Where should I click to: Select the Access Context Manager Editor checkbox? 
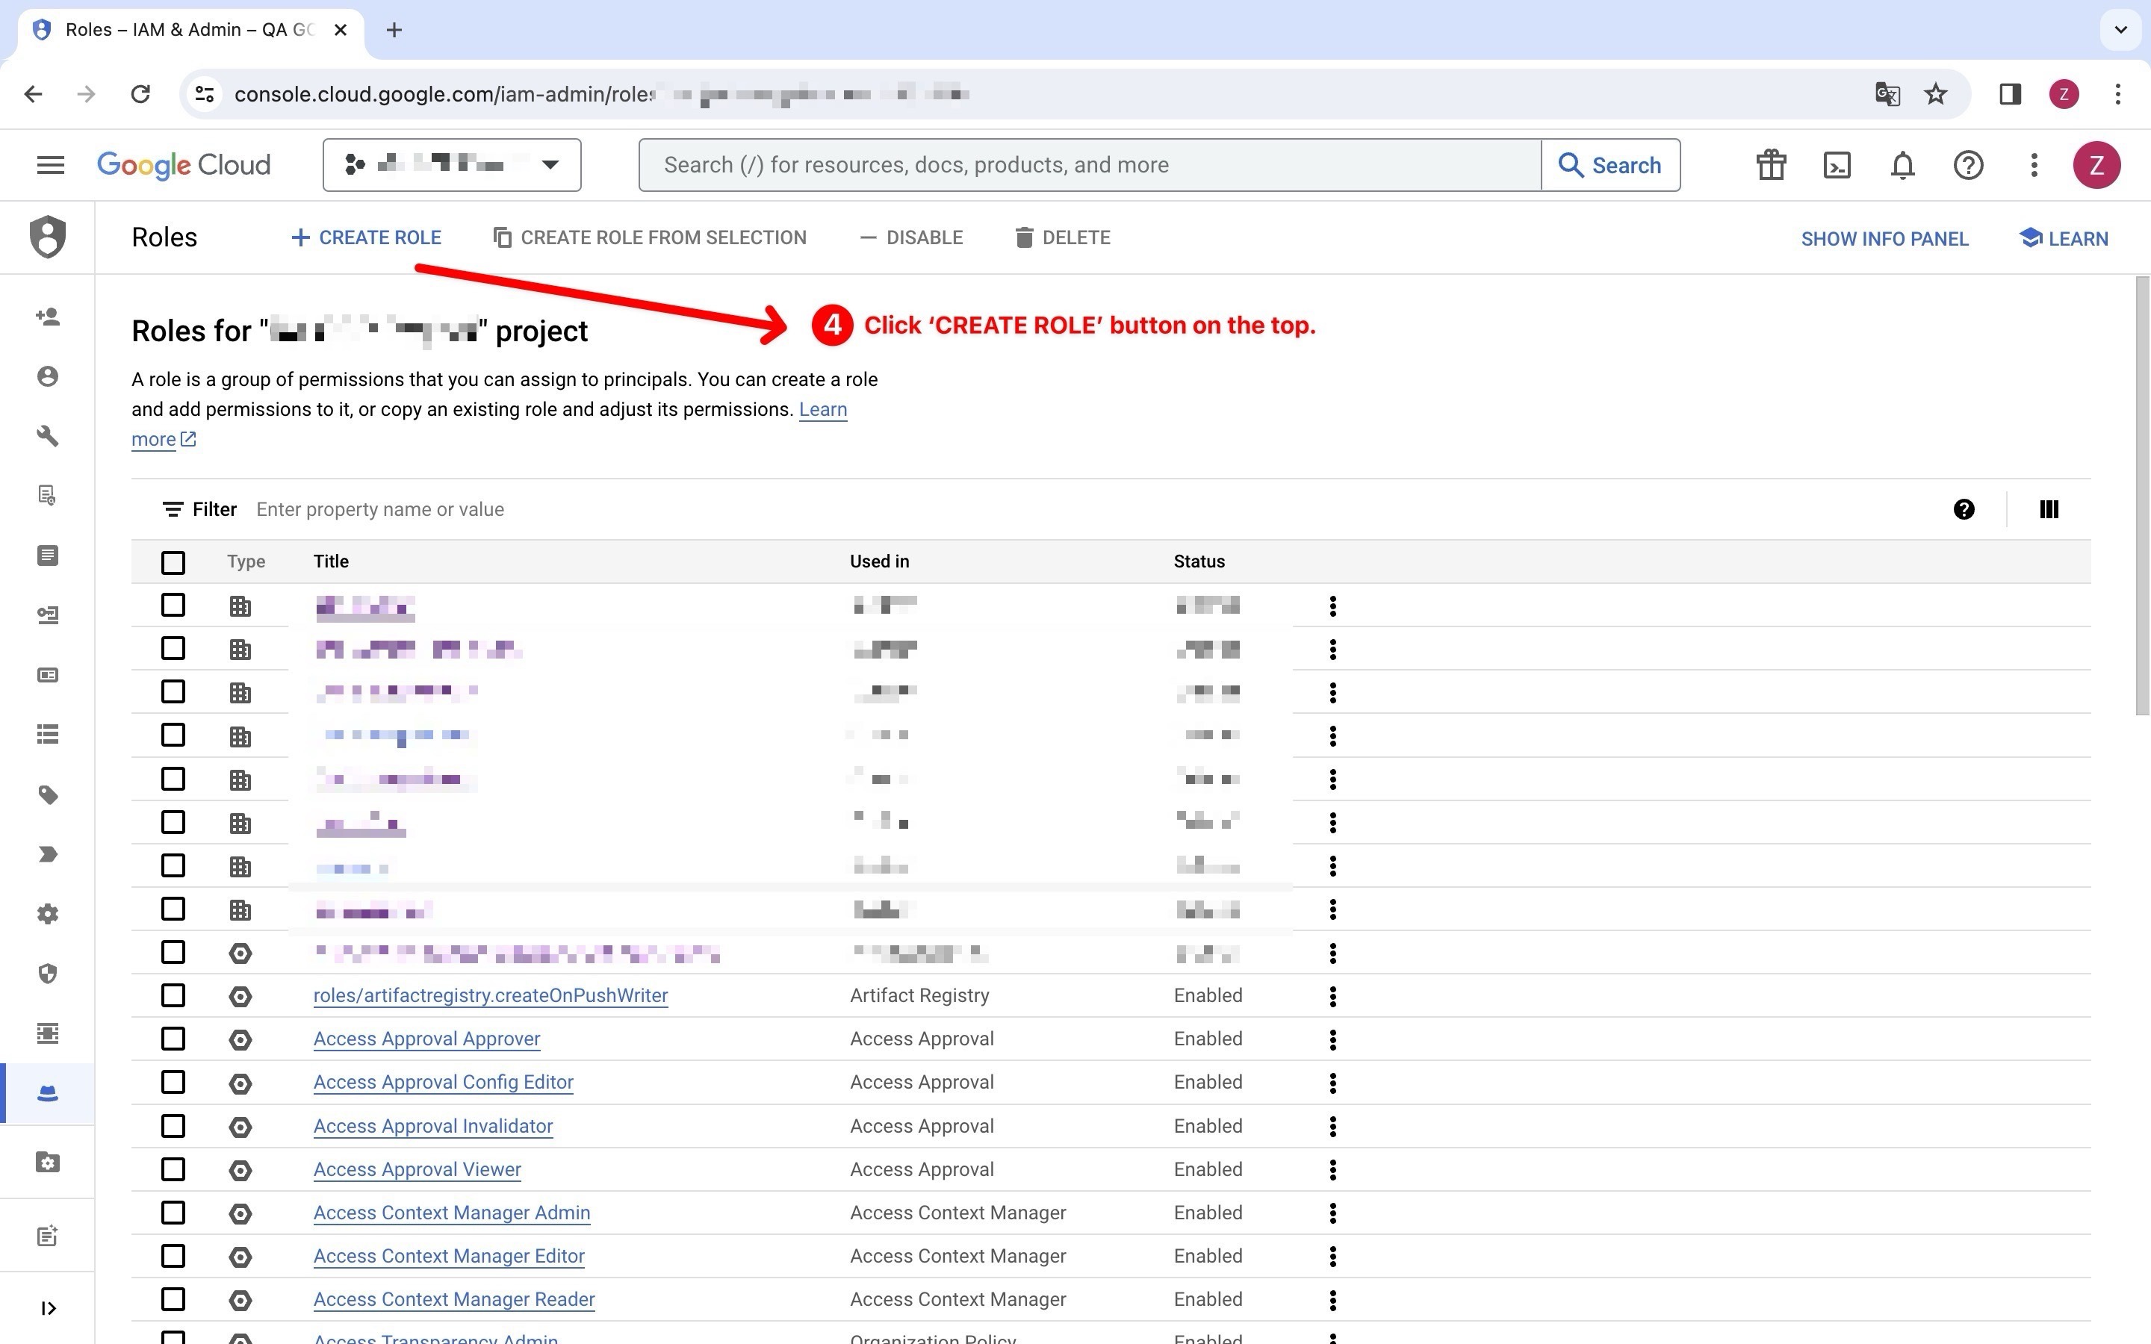173,1256
